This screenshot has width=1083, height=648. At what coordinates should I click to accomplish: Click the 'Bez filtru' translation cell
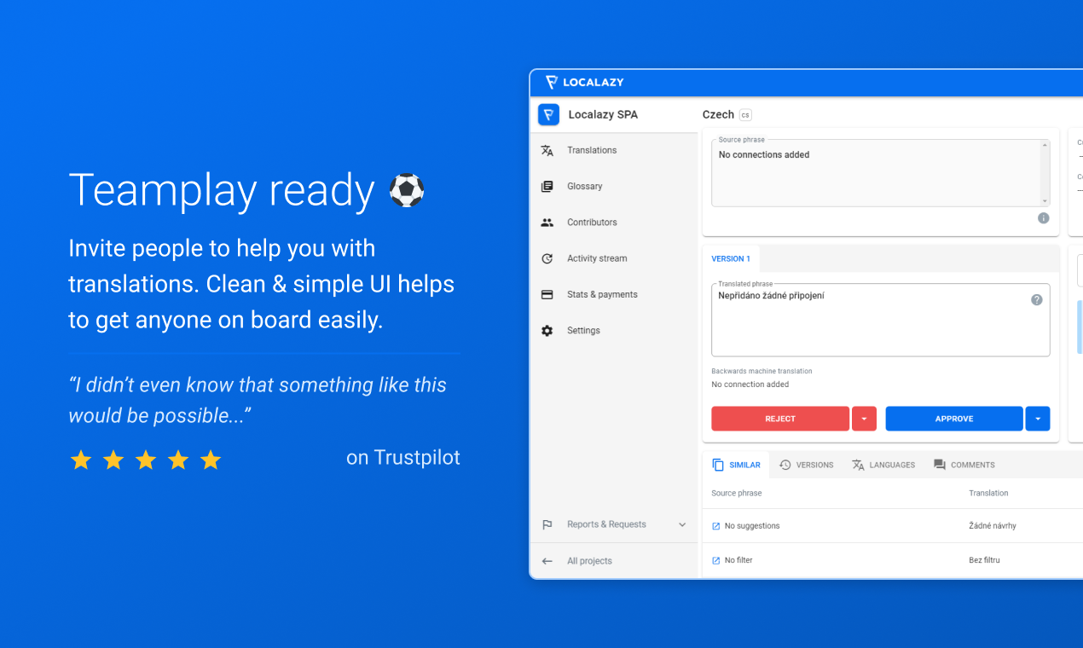[984, 560]
